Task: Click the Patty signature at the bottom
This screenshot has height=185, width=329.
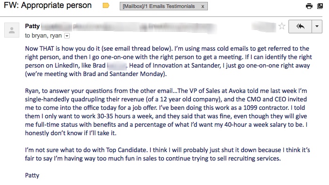Action: coord(32,176)
